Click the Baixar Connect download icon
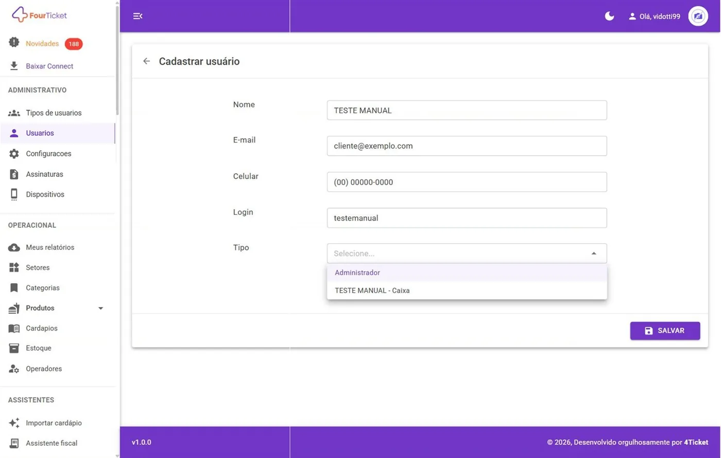Screen dimensions: 721x458 point(14,66)
